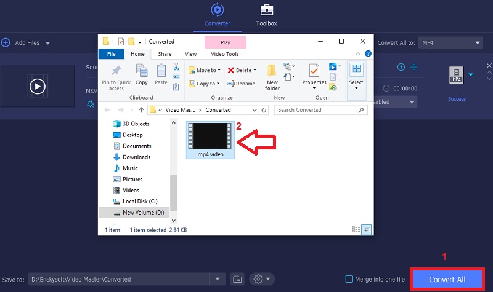
Task: Open the Converter tab
Action: pyautogui.click(x=218, y=15)
